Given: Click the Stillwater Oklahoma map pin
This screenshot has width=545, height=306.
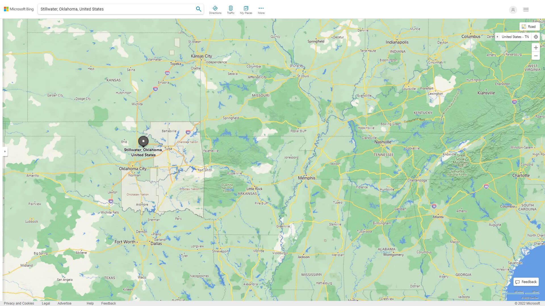Looking at the screenshot, I should [143, 141].
